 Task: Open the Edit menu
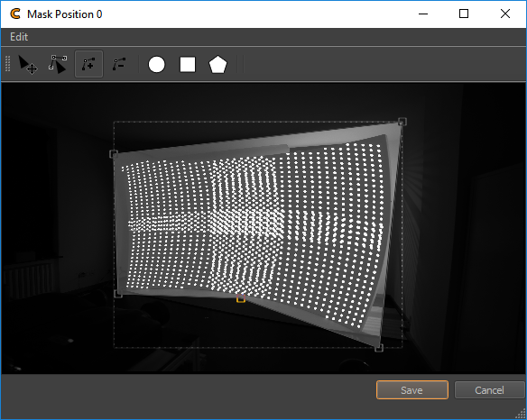[19, 37]
